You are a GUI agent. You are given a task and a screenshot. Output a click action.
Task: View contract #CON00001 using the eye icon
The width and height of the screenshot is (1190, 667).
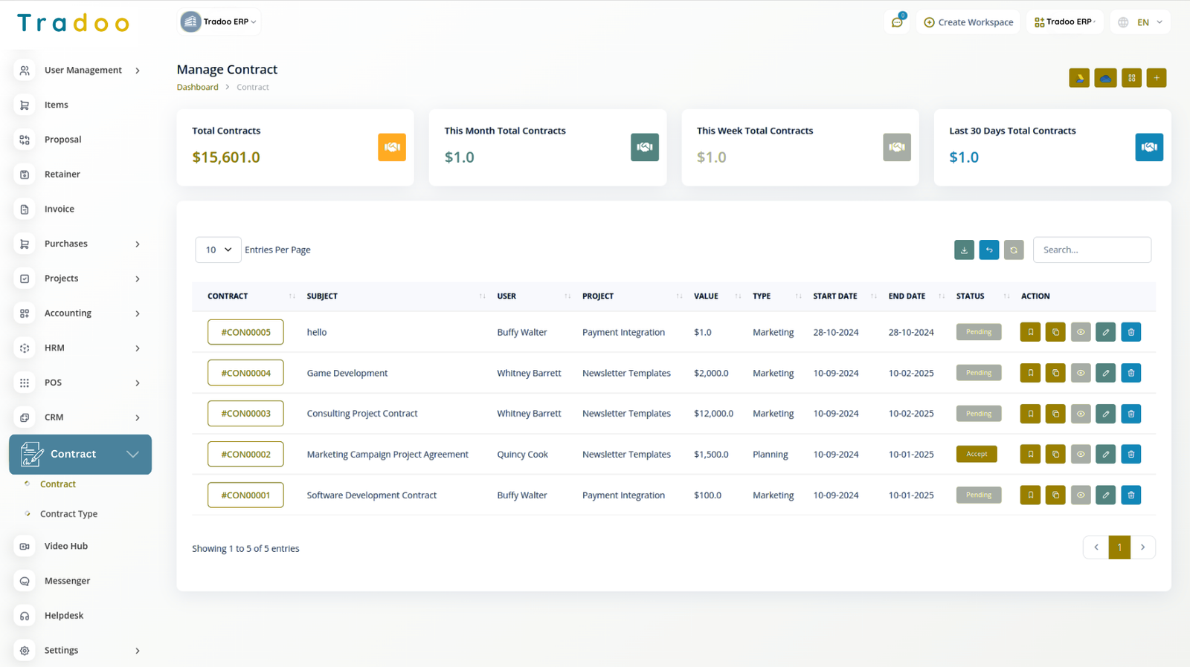click(x=1081, y=495)
